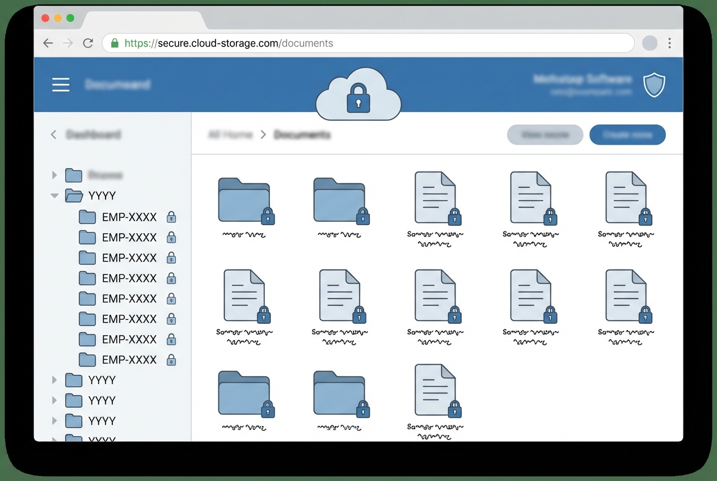
Task: Toggle the lock on the first EMP-XXXX folder
Action: pyautogui.click(x=171, y=217)
